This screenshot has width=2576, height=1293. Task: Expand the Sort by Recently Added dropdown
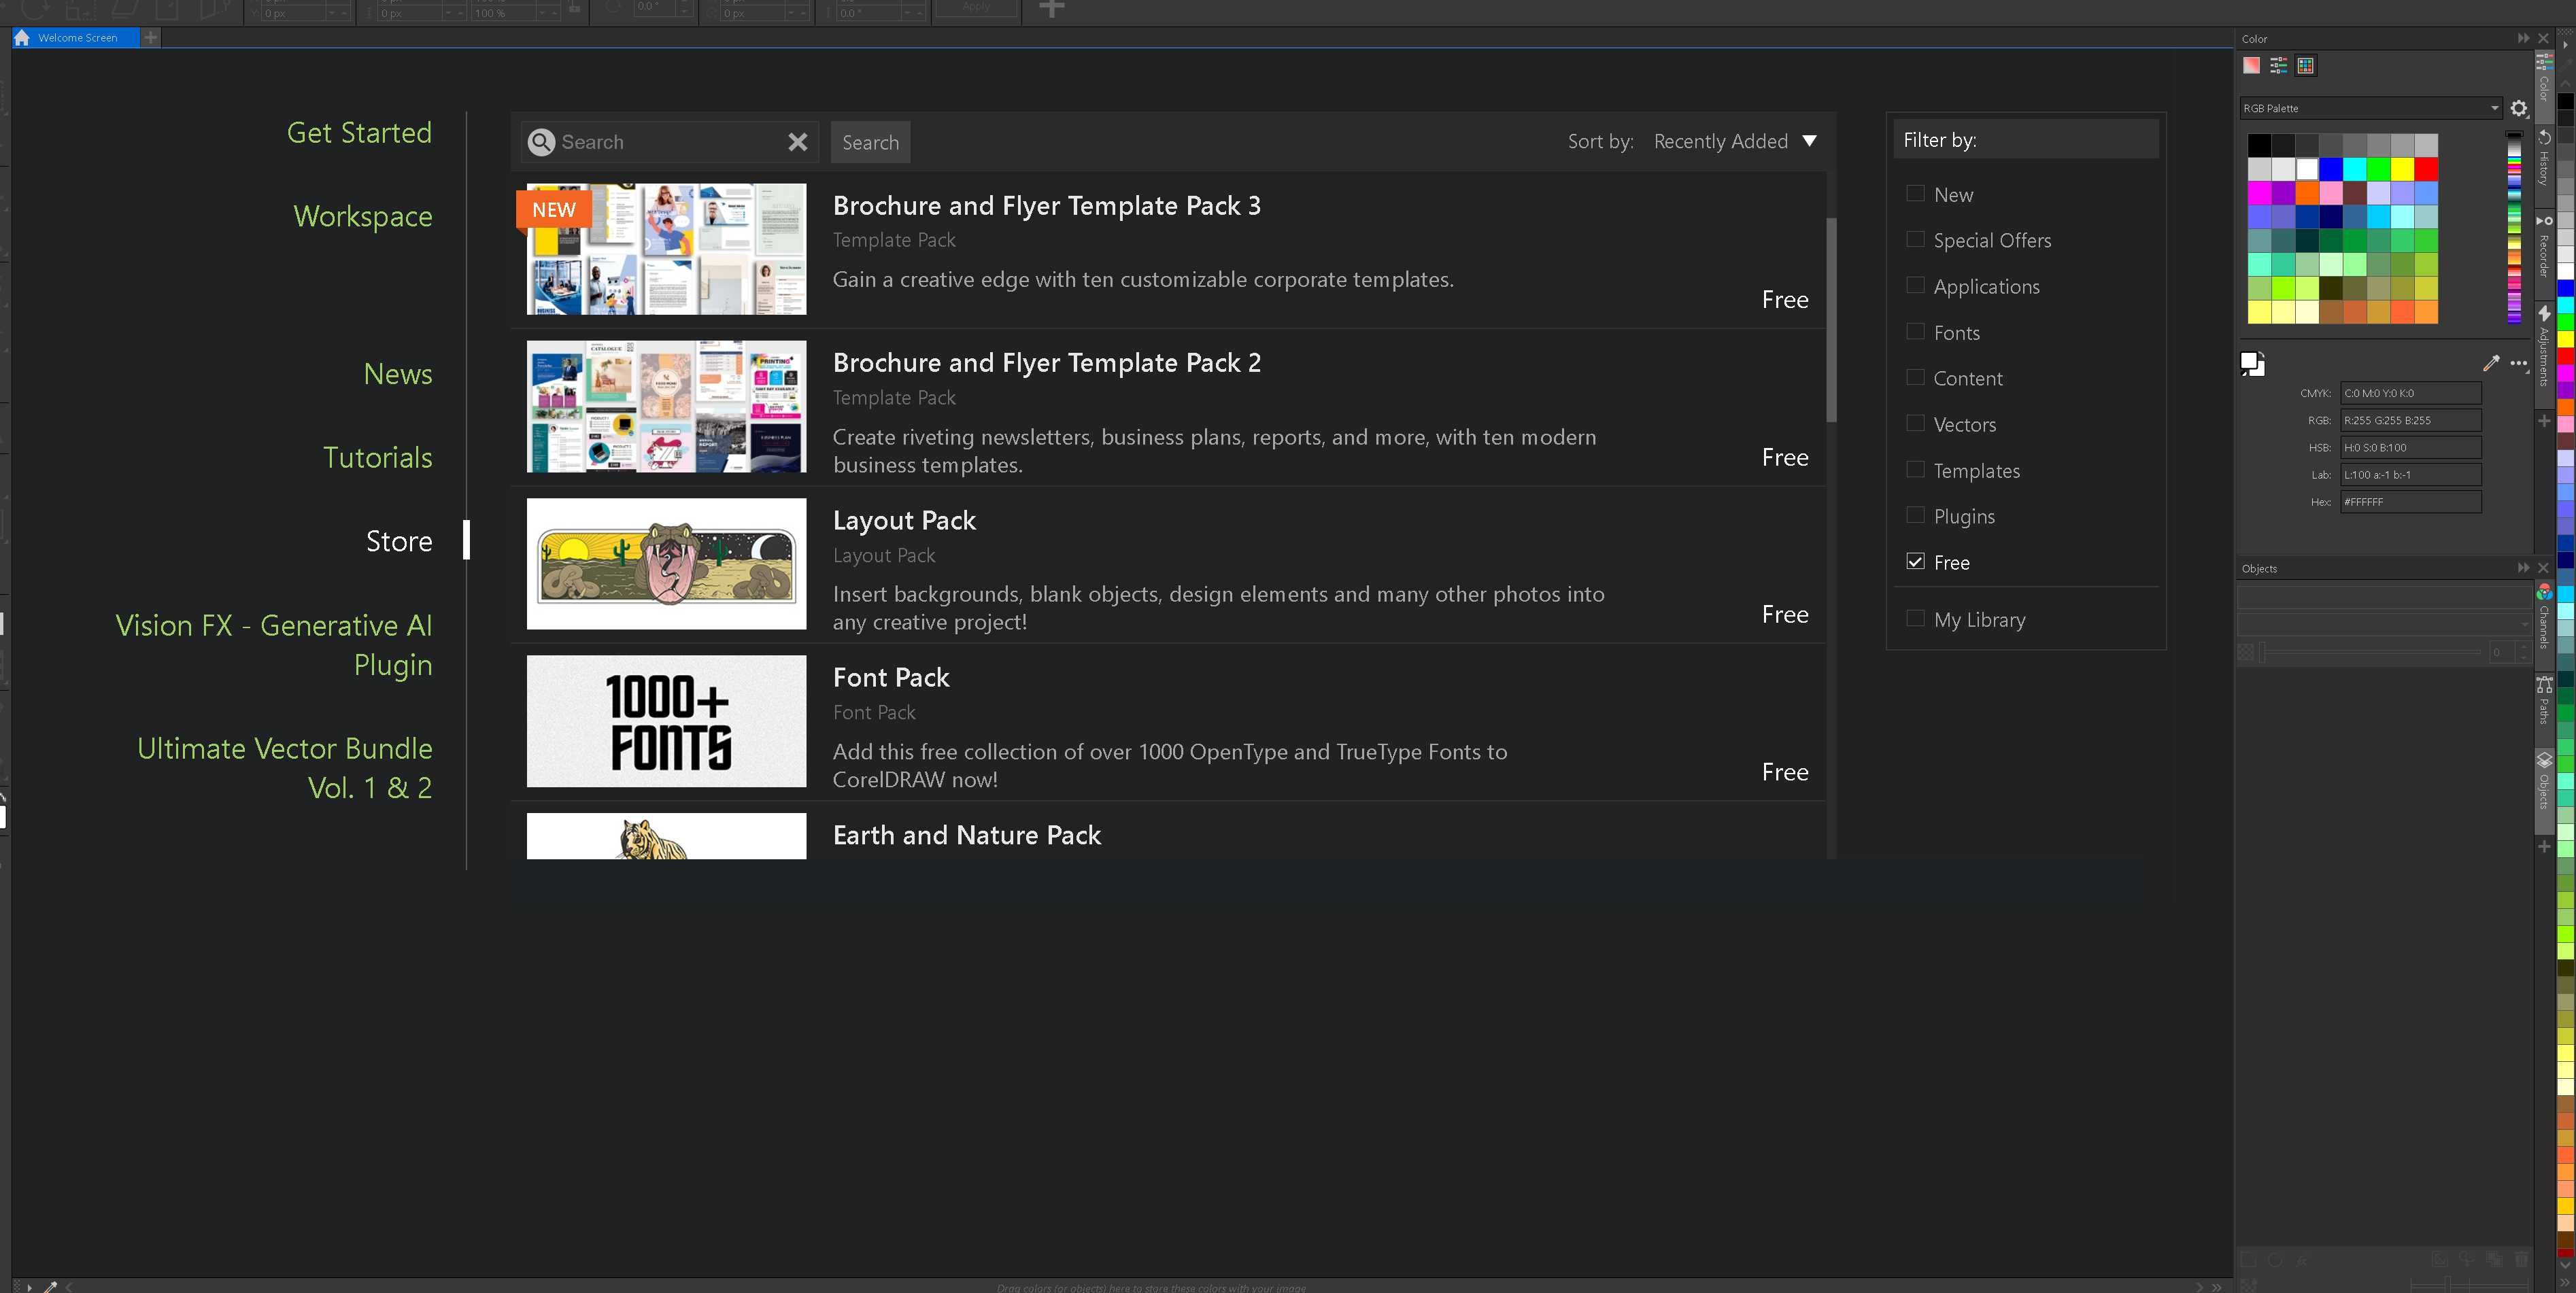pyautogui.click(x=1809, y=140)
